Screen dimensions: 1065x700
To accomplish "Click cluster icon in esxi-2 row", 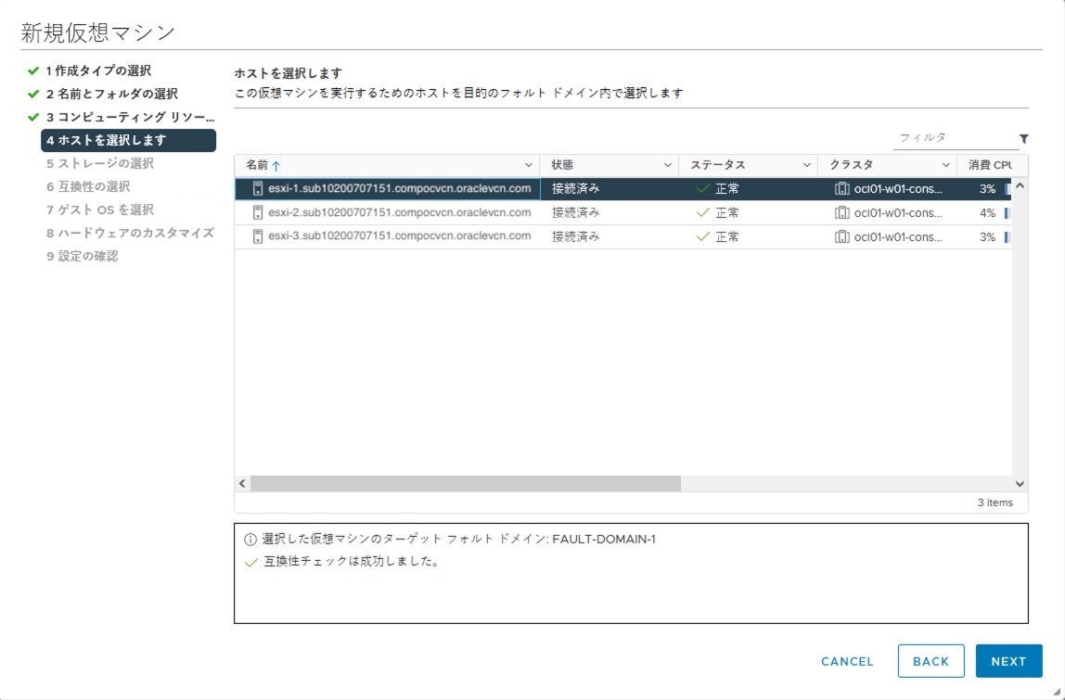I will (841, 212).
